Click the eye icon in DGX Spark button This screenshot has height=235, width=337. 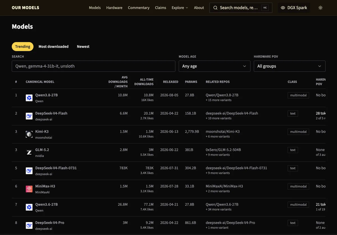283,8
